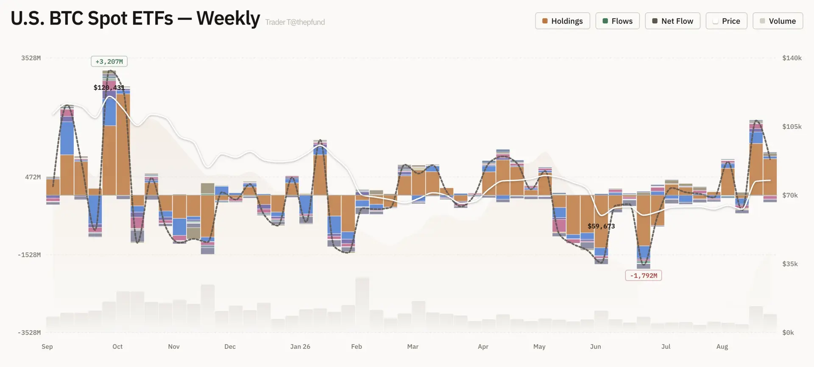
Task: Open the Trader T@thepfund credit link
Action: (295, 22)
